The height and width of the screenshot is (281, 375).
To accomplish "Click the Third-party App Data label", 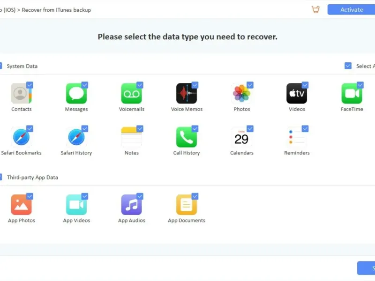I will tap(32, 177).
